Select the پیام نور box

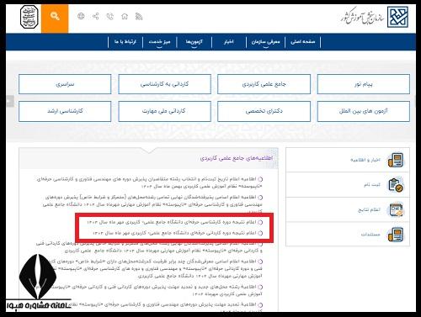click(364, 84)
